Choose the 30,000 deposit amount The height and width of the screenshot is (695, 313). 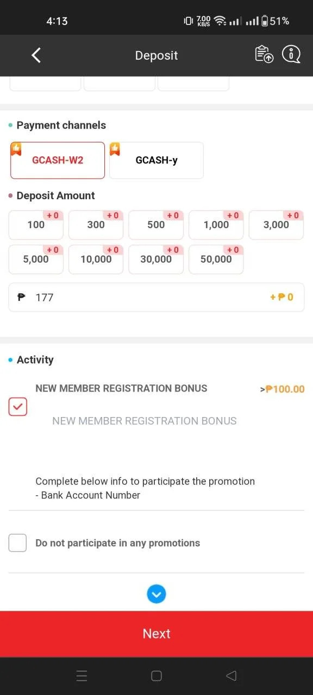coord(156,260)
